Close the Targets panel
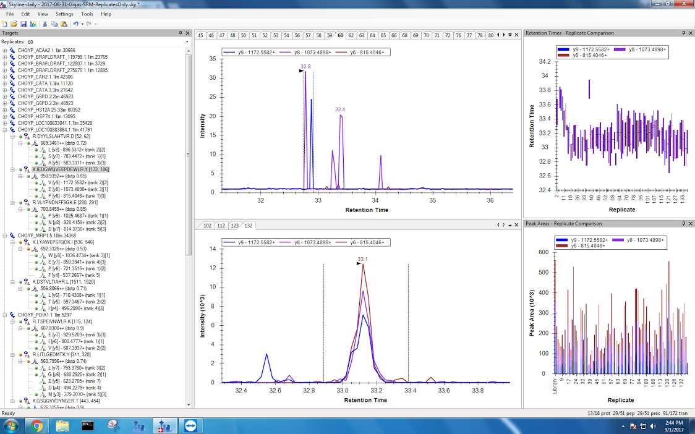Image resolution: width=695 pixels, height=434 pixels. (188, 33)
